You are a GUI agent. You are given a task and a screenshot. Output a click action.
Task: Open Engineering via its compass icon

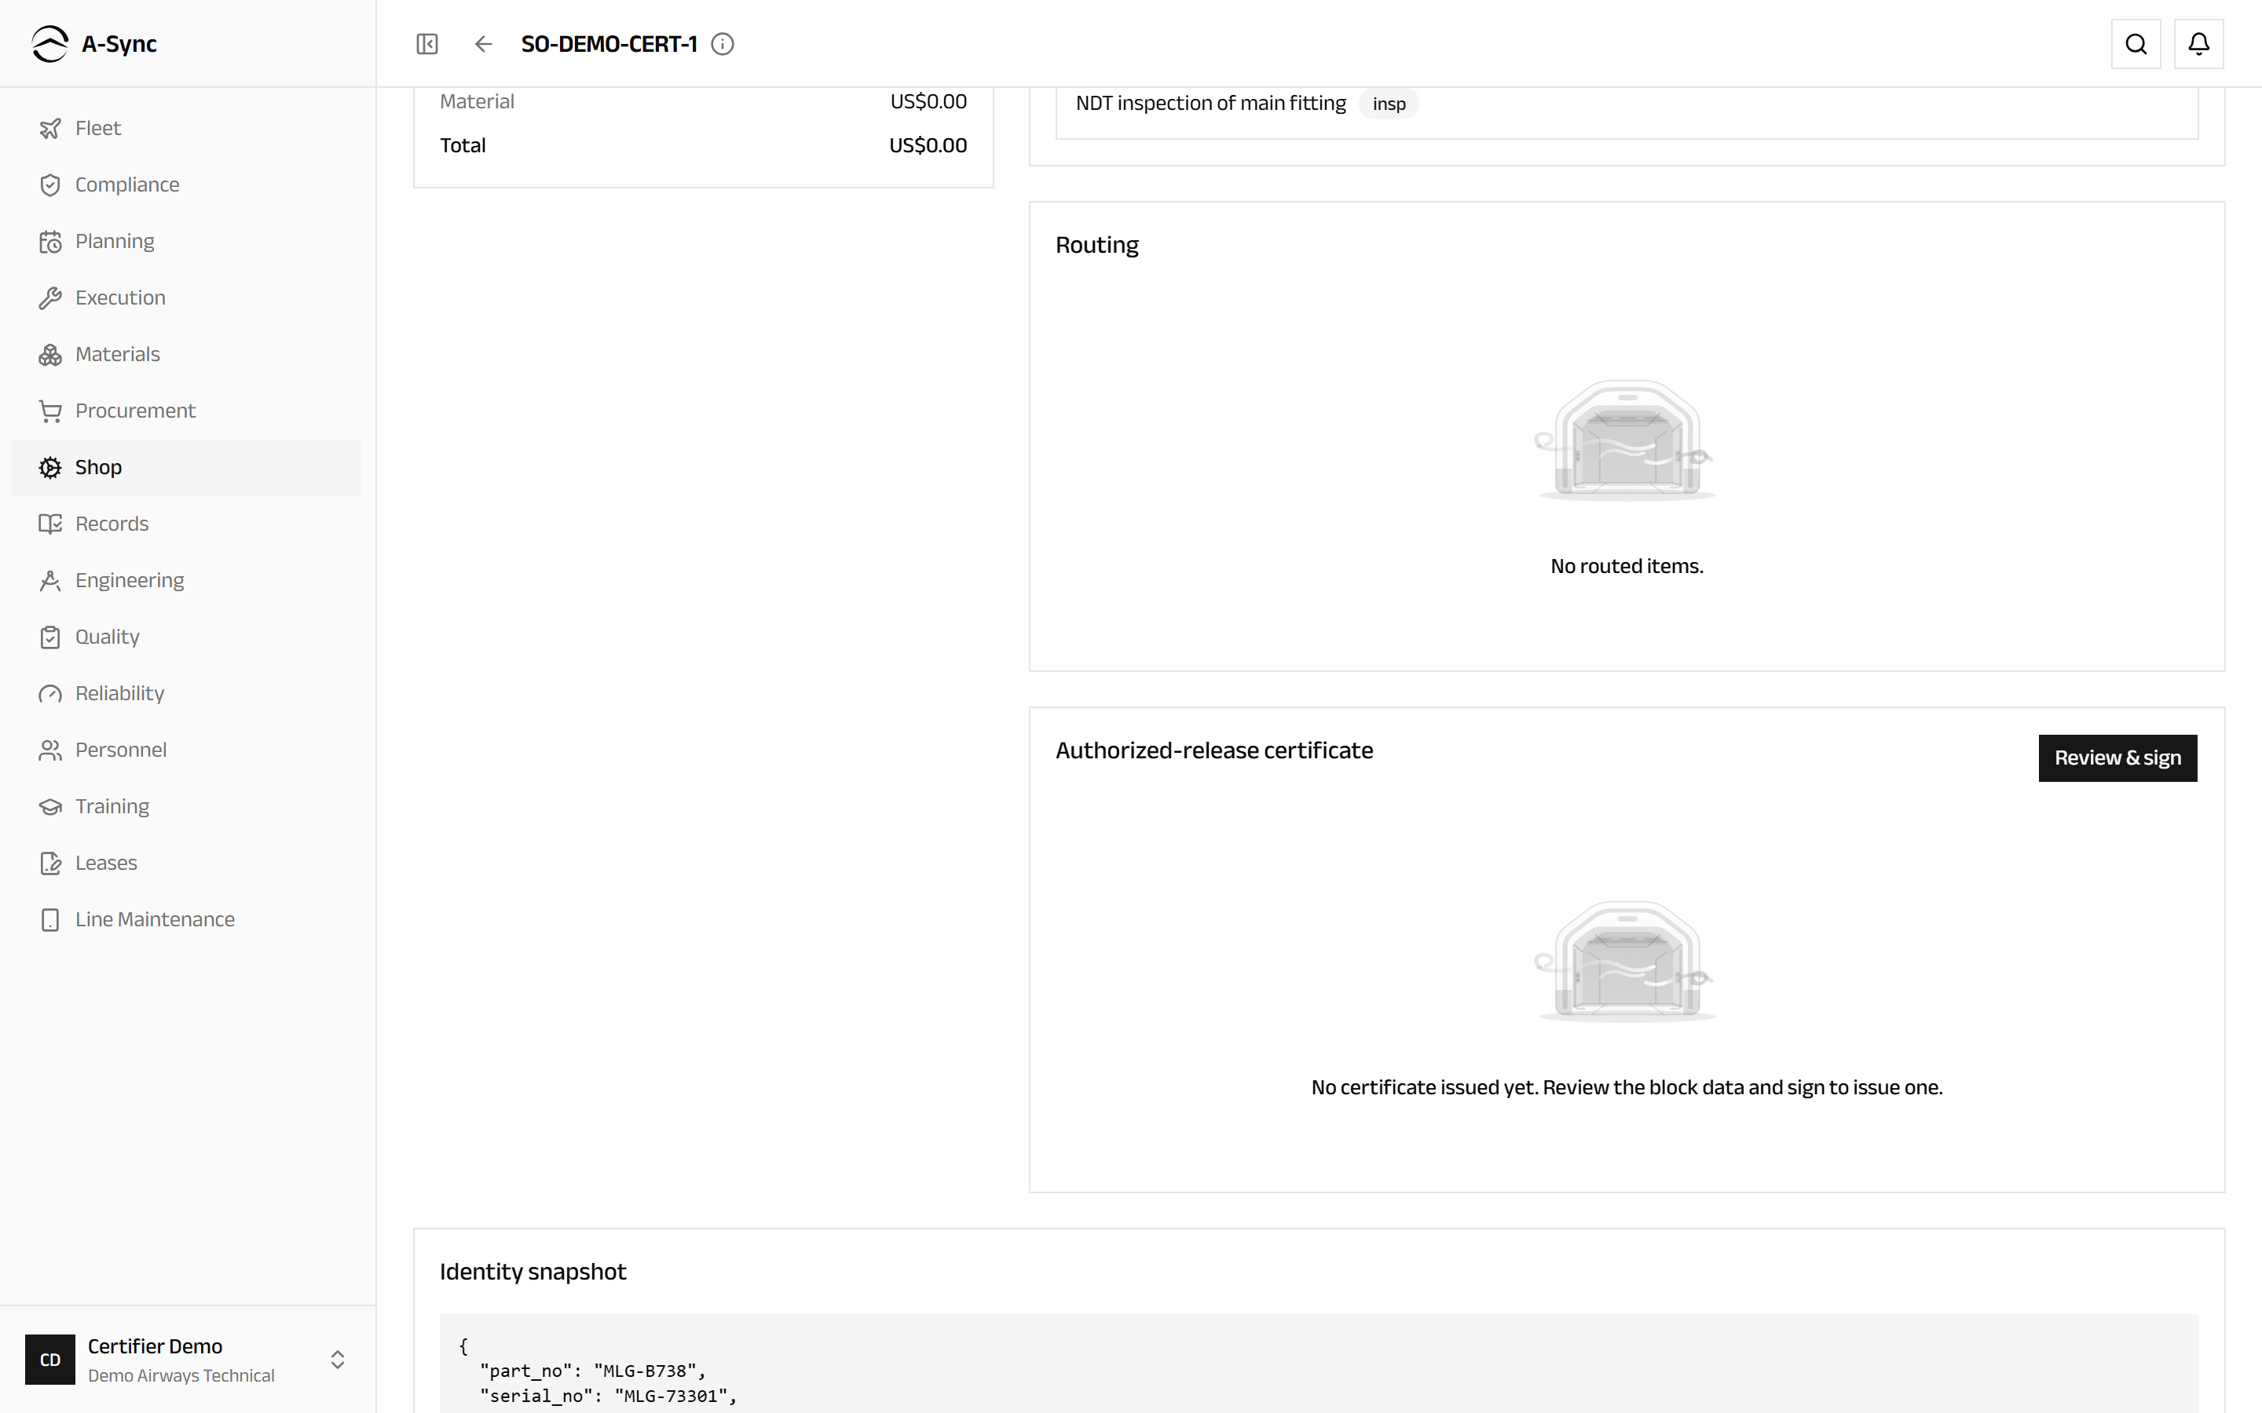click(50, 580)
